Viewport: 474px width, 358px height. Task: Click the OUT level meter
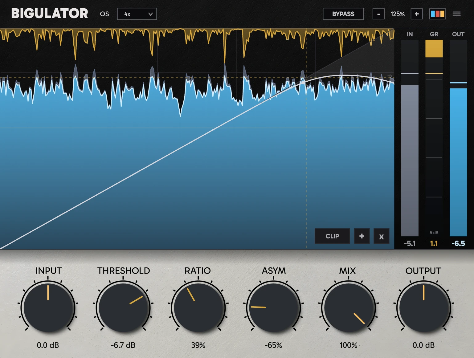point(458,138)
